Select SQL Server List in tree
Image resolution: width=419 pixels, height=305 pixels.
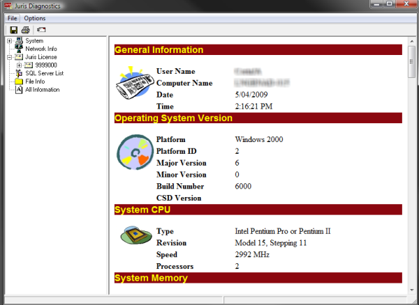click(x=44, y=73)
